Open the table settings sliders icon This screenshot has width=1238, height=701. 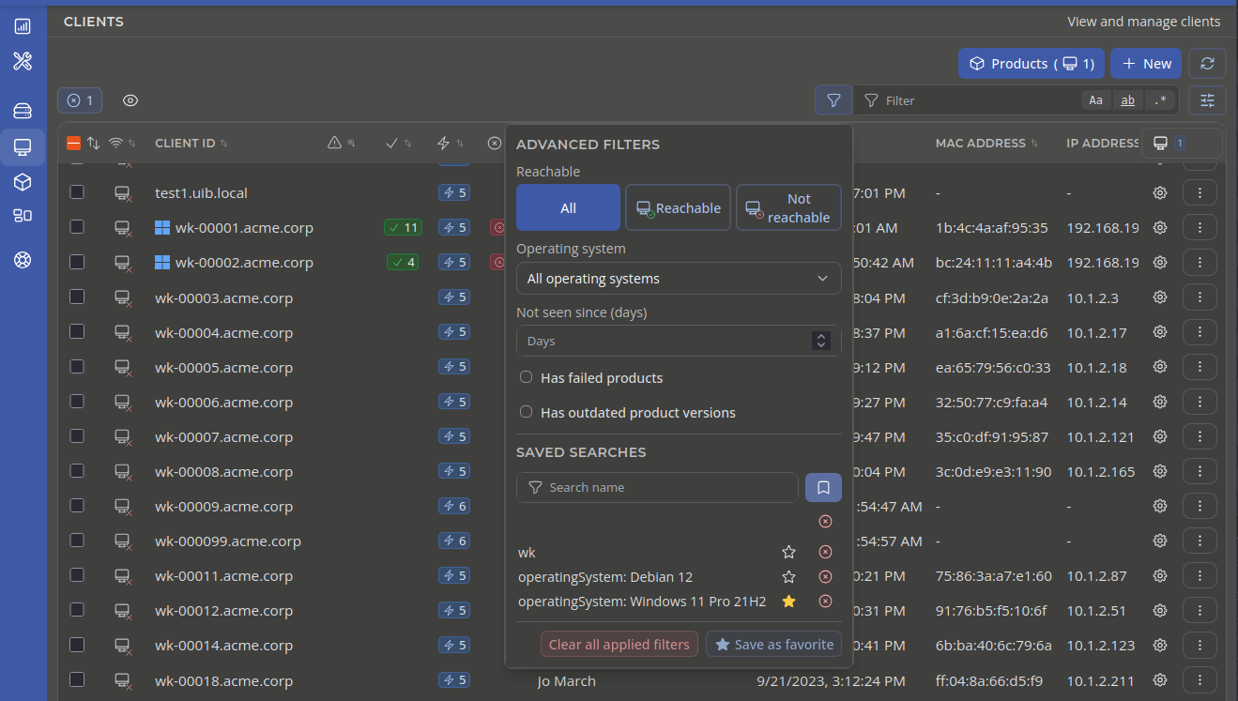point(1207,99)
